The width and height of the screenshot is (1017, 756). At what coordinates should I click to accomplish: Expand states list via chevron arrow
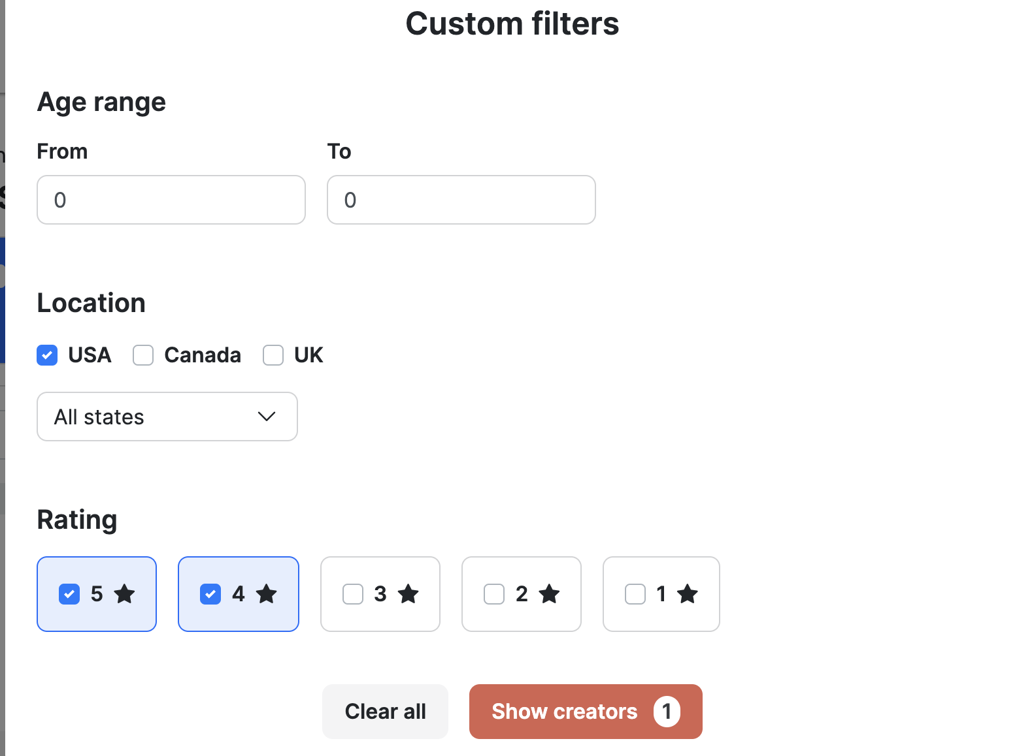pyautogui.click(x=267, y=417)
